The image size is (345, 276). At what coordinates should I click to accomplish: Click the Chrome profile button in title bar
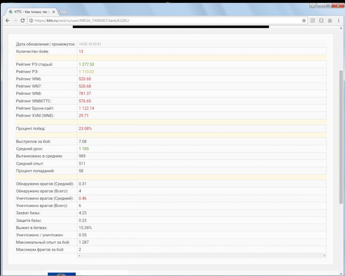(x=313, y=5)
